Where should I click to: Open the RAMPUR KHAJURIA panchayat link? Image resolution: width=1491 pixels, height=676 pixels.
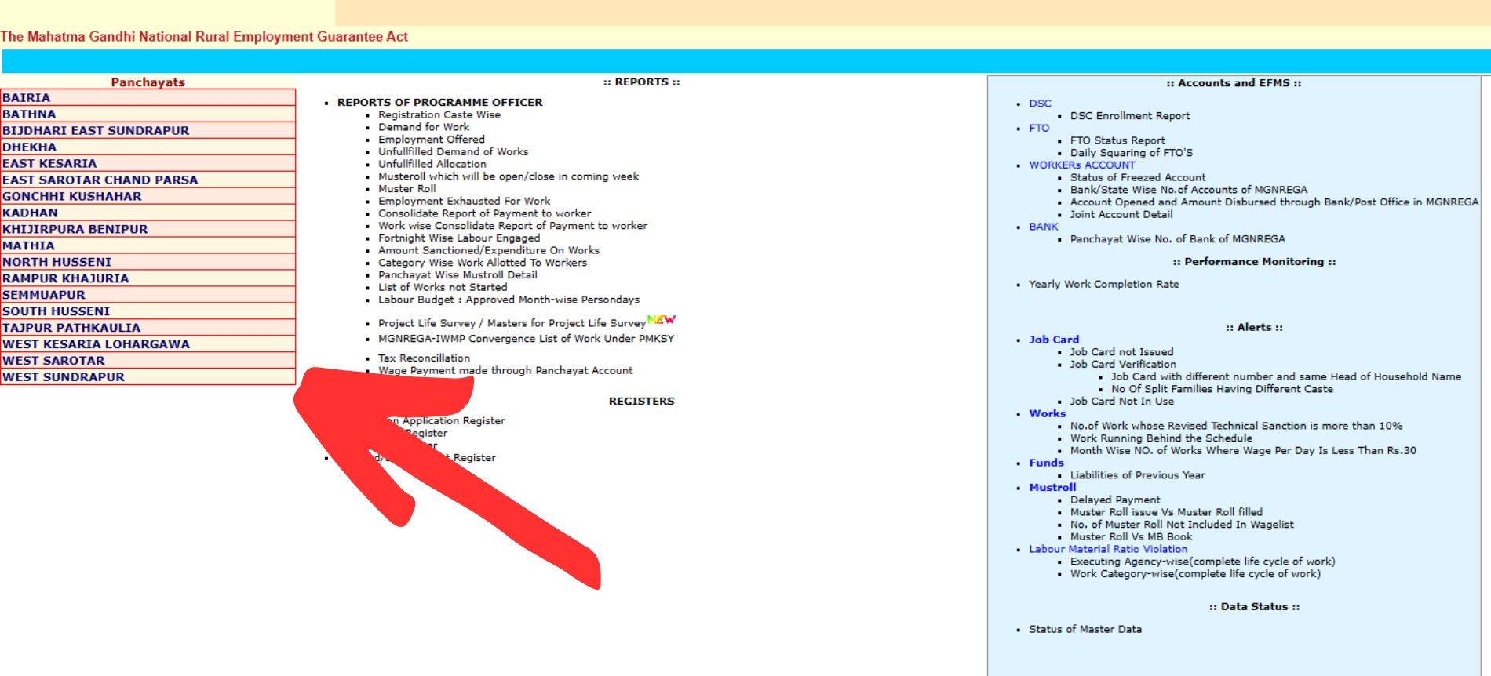coord(66,278)
